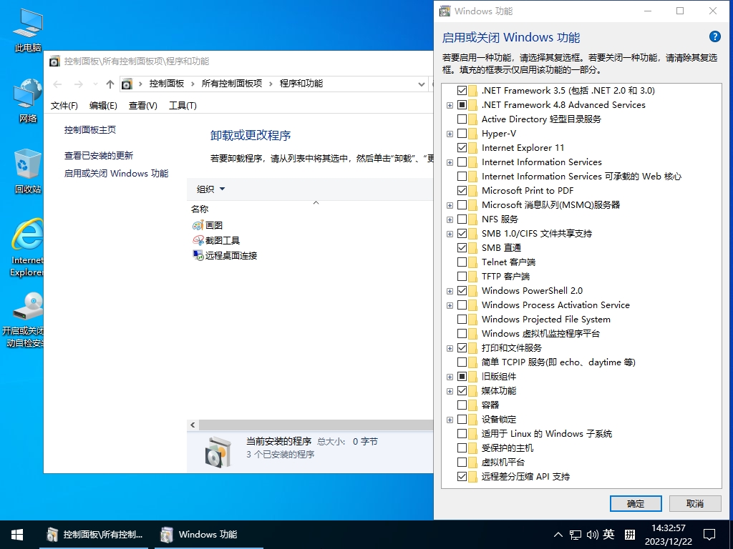Expand the NFS 服务 node
This screenshot has width=733, height=549.
point(450,219)
